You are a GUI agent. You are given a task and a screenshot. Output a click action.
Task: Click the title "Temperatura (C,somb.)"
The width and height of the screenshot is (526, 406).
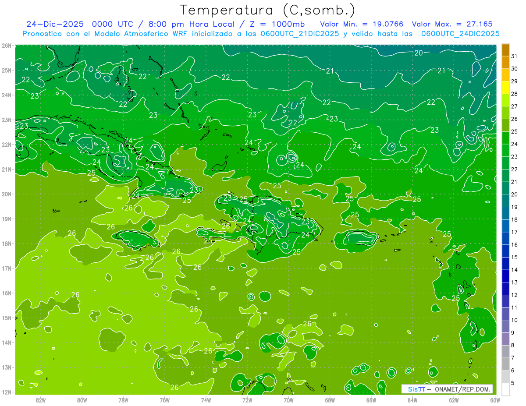267,10
